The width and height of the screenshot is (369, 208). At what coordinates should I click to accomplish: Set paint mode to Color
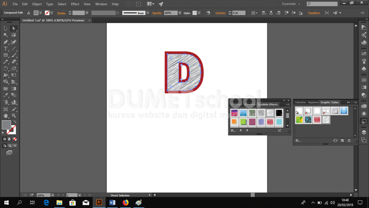pos(4,139)
